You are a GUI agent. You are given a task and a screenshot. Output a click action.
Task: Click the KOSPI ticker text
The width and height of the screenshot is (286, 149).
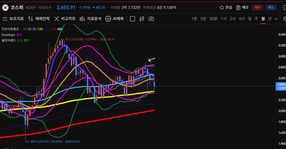click(31, 7)
